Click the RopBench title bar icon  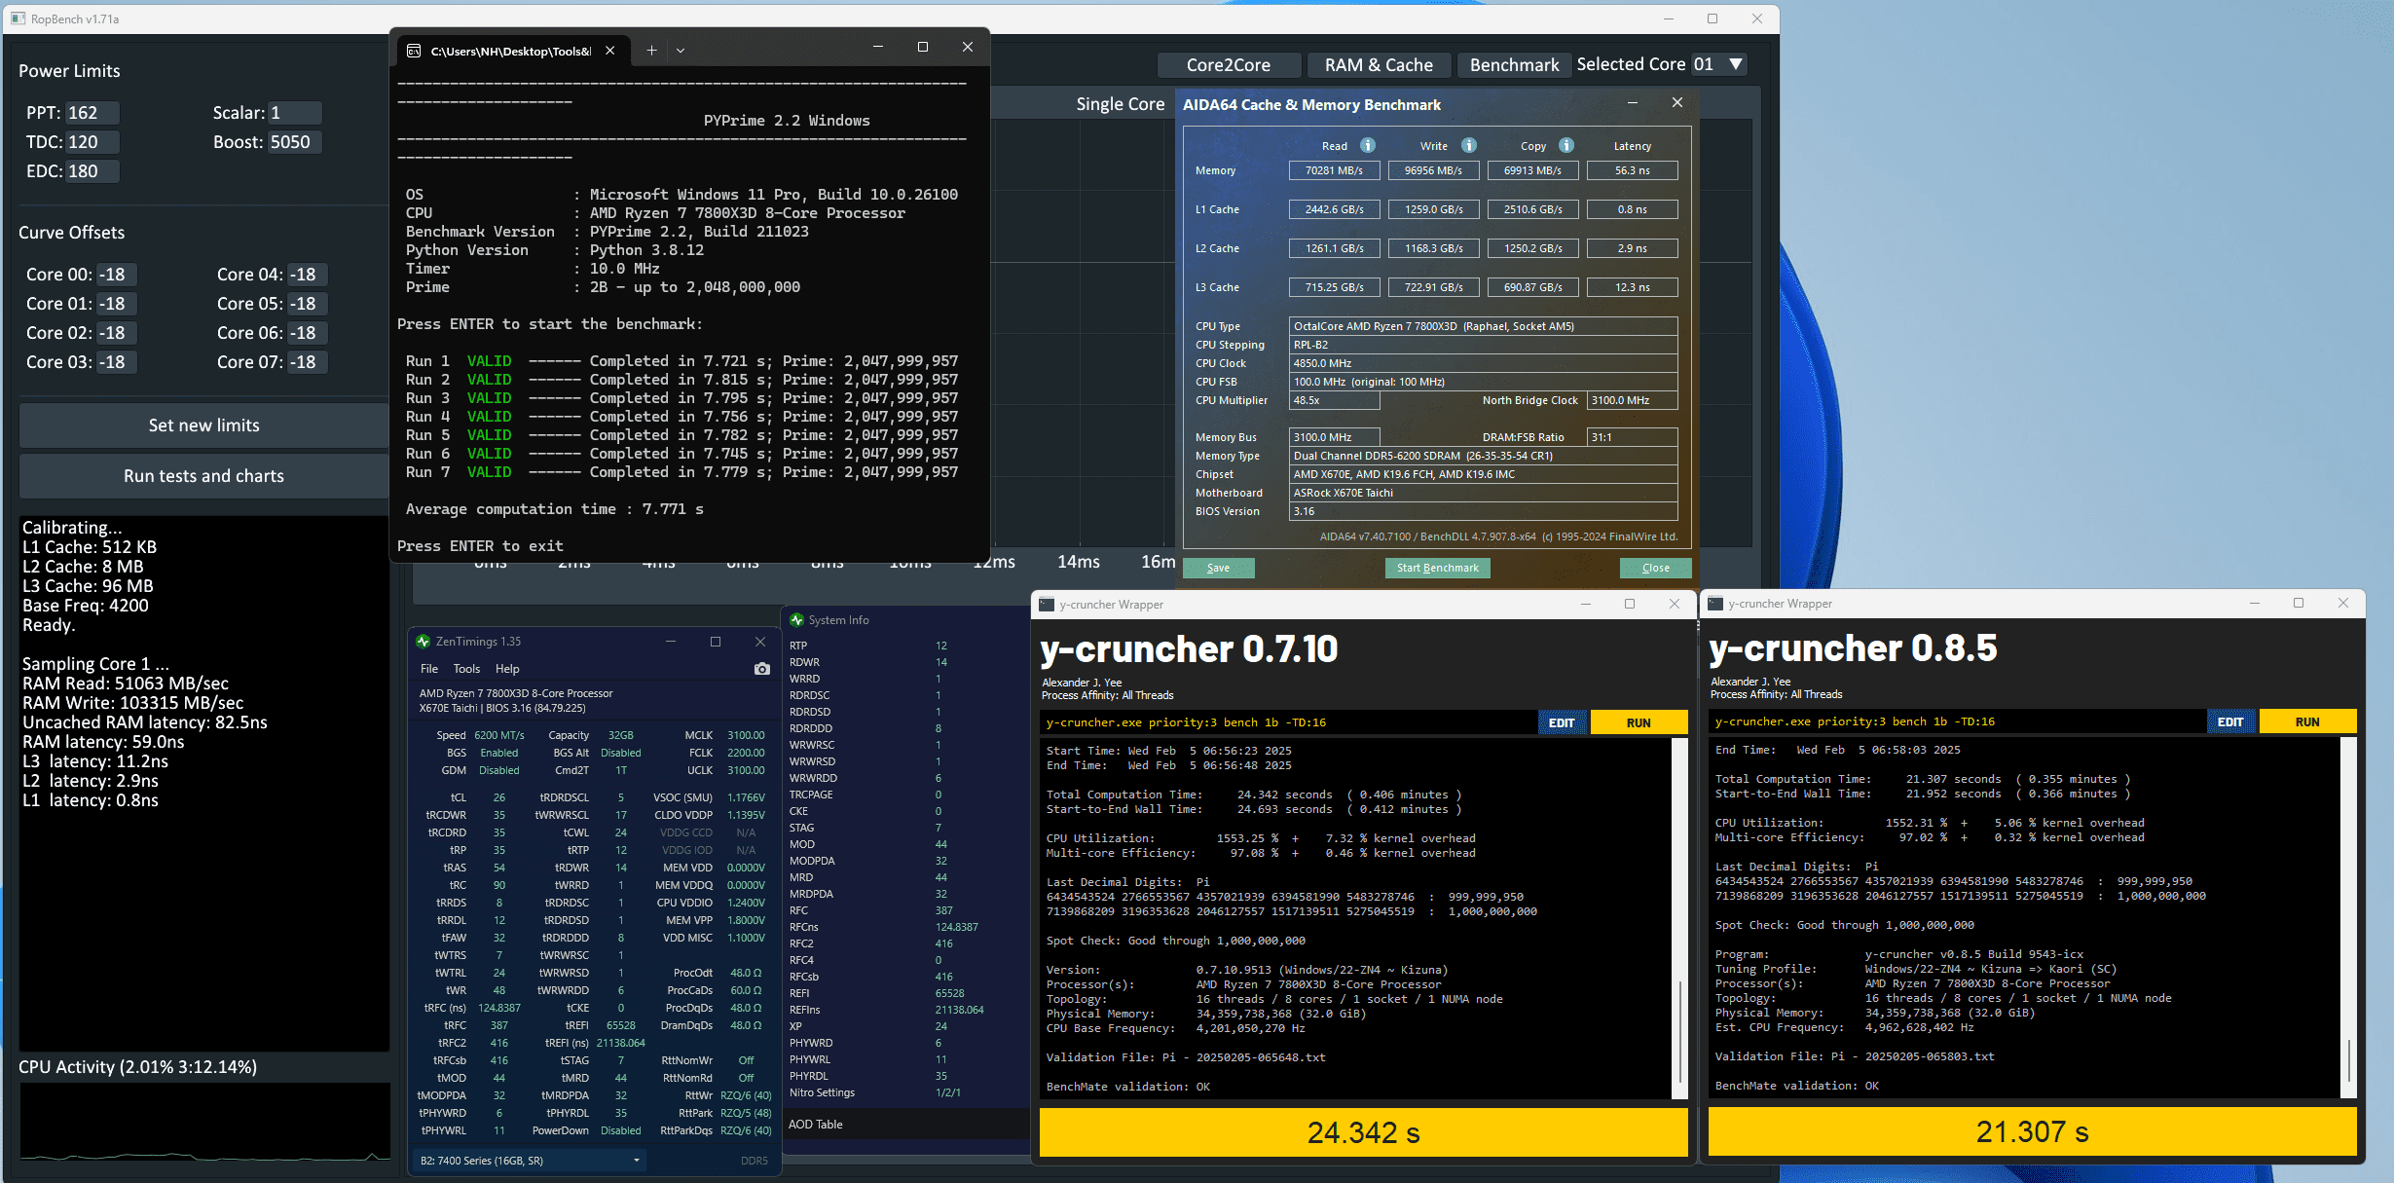tap(18, 18)
